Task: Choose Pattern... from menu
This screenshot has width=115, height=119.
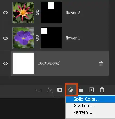Action: pos(91,112)
